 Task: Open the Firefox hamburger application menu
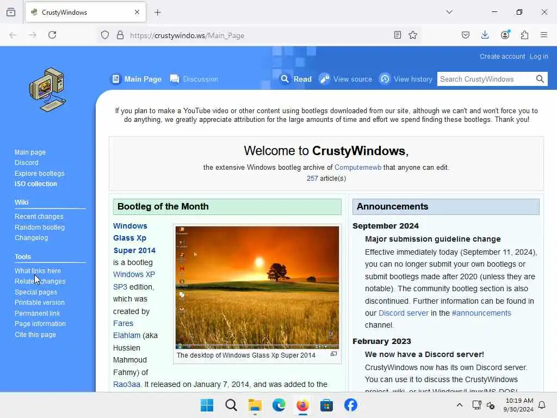[544, 35]
